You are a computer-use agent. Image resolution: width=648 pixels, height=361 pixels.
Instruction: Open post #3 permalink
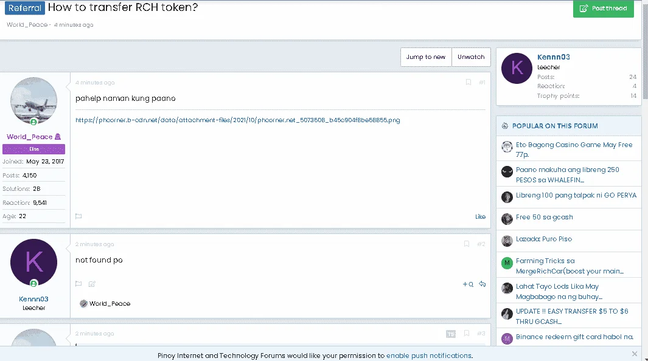point(481,334)
